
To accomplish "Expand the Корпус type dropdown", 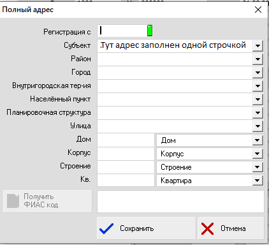I will 258,154.
